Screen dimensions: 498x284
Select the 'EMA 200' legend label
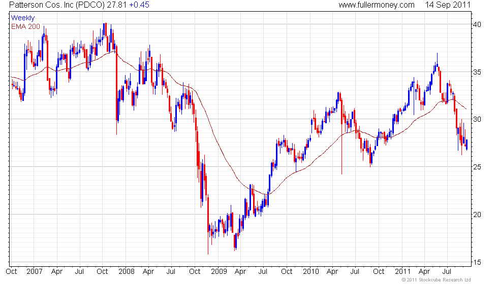pyautogui.click(x=25, y=26)
